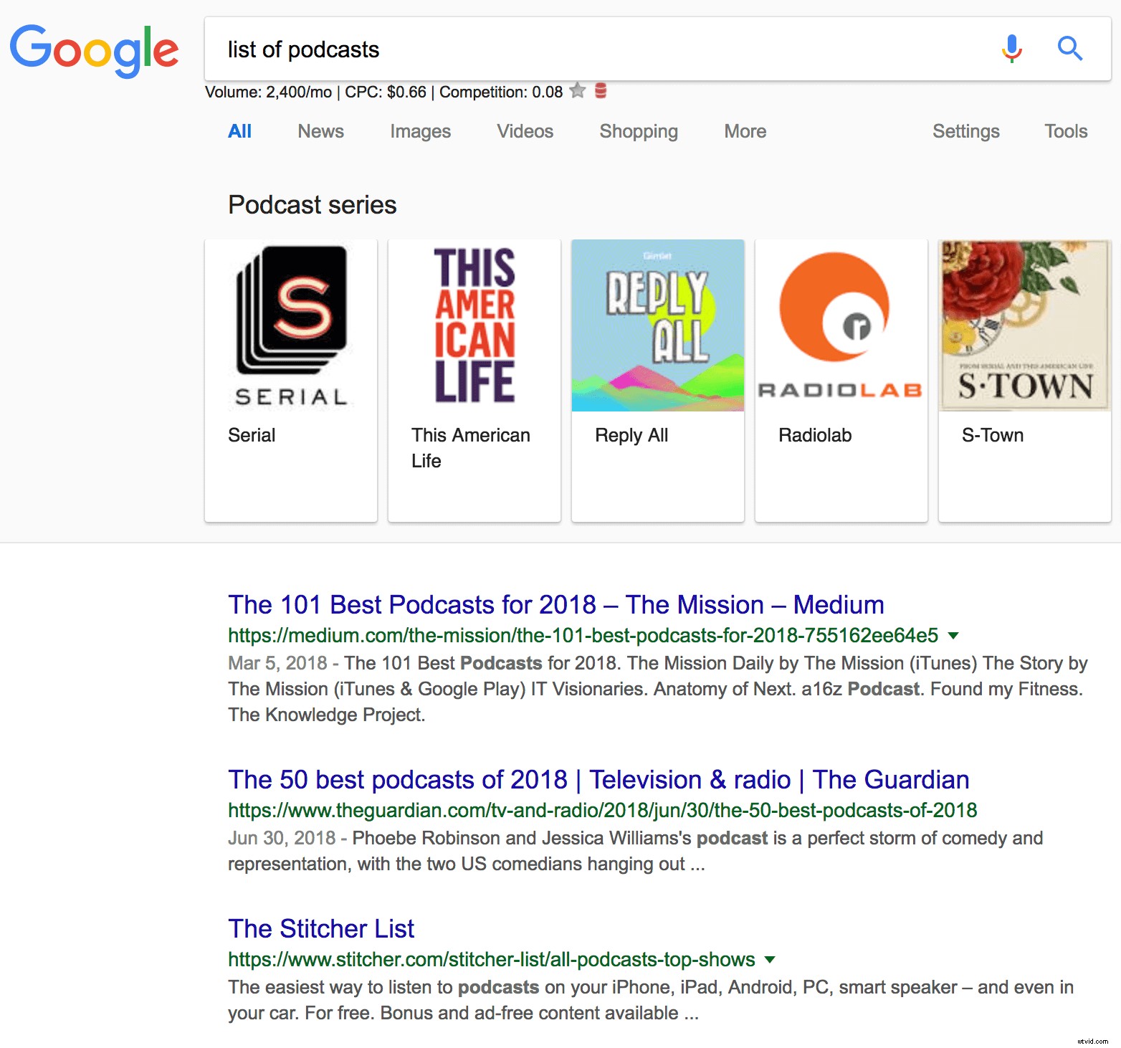Select the Reply All podcast artwork
Viewport: 1121px width, 1048px height.
tap(657, 326)
